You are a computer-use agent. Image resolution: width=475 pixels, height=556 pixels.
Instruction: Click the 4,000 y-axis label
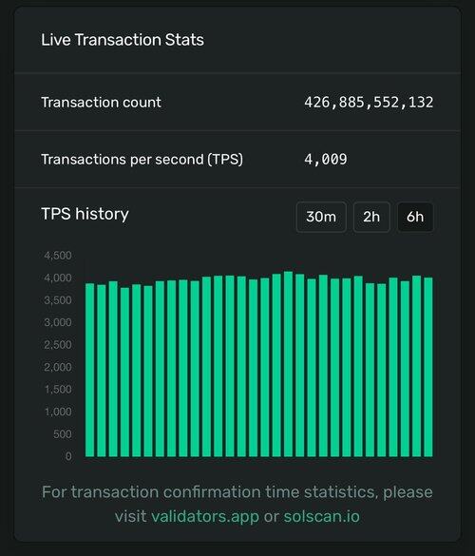58,278
